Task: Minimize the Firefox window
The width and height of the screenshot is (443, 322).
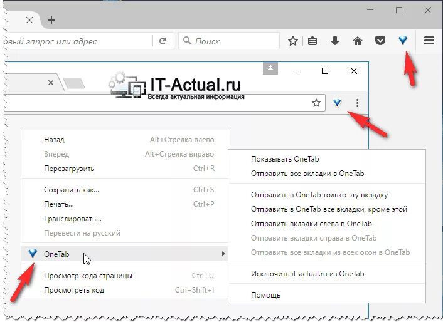Action: 370,10
